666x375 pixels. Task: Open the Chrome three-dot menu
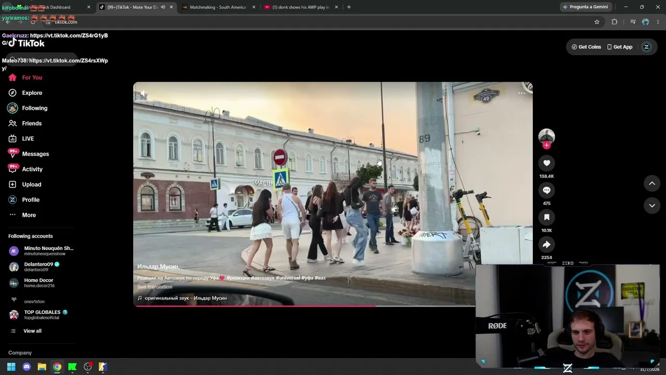point(658,22)
